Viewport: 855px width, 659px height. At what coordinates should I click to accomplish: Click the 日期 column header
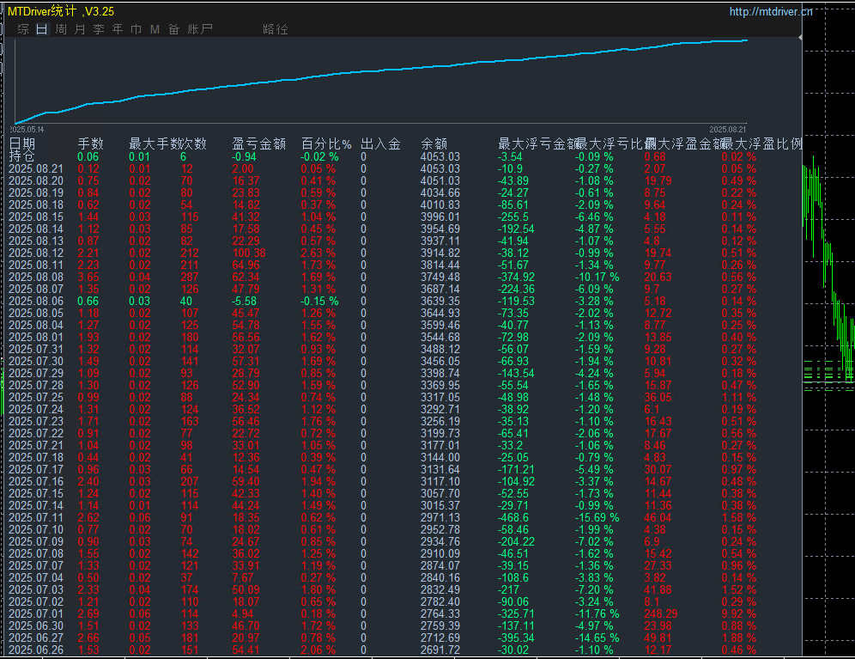pyautogui.click(x=22, y=143)
